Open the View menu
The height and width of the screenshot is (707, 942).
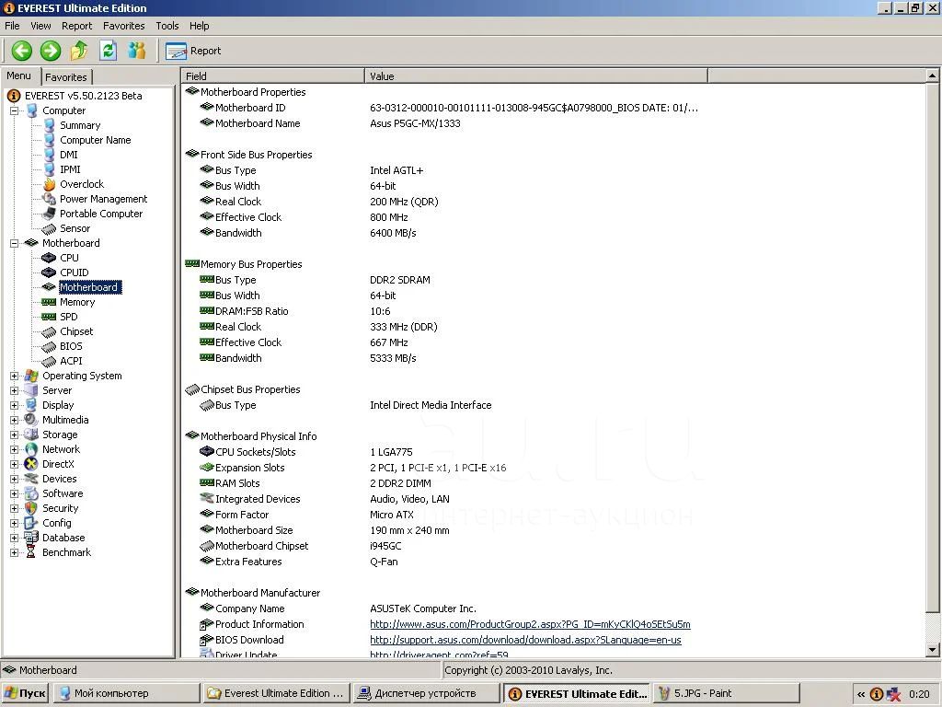coord(40,26)
